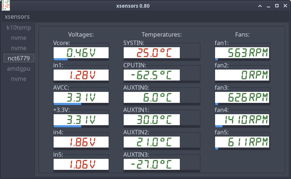
Task: Click the in5 1.06V reading
Action: [x=81, y=164]
